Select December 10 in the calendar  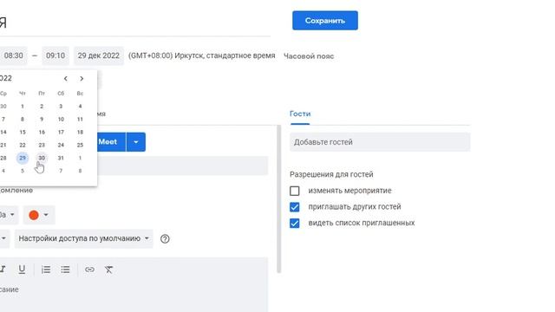tap(61, 120)
